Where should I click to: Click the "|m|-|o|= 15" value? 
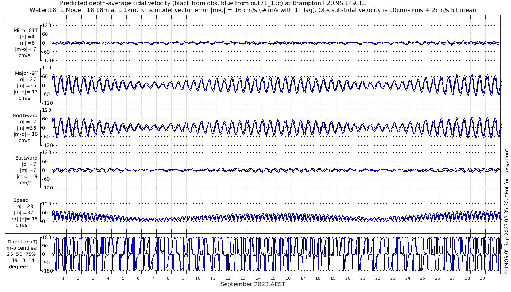click(24, 219)
